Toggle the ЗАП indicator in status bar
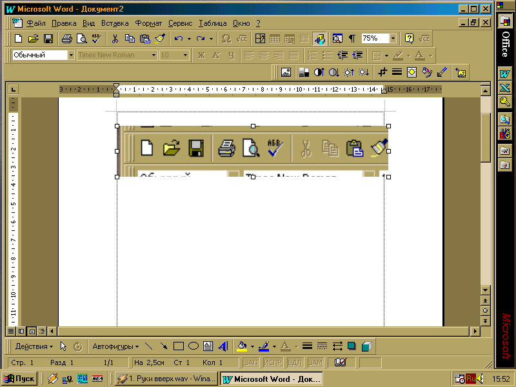516x387 pixels. click(x=252, y=362)
